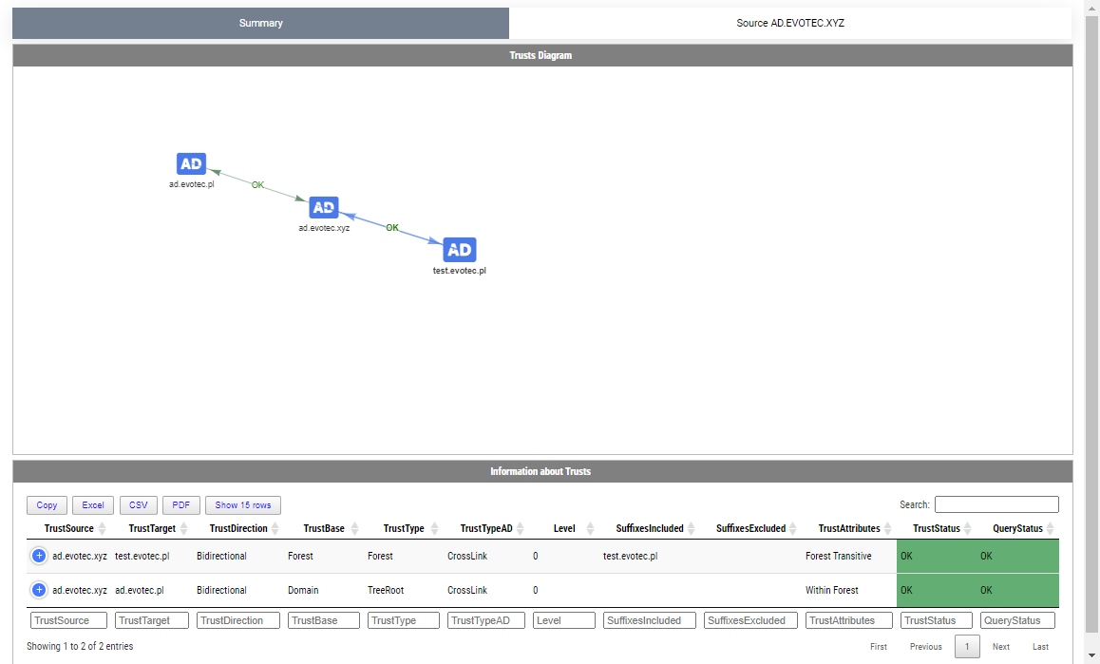Click the ad.evotec.xyz AD node icon
The height and width of the screenshot is (664, 1100).
pyautogui.click(x=324, y=207)
